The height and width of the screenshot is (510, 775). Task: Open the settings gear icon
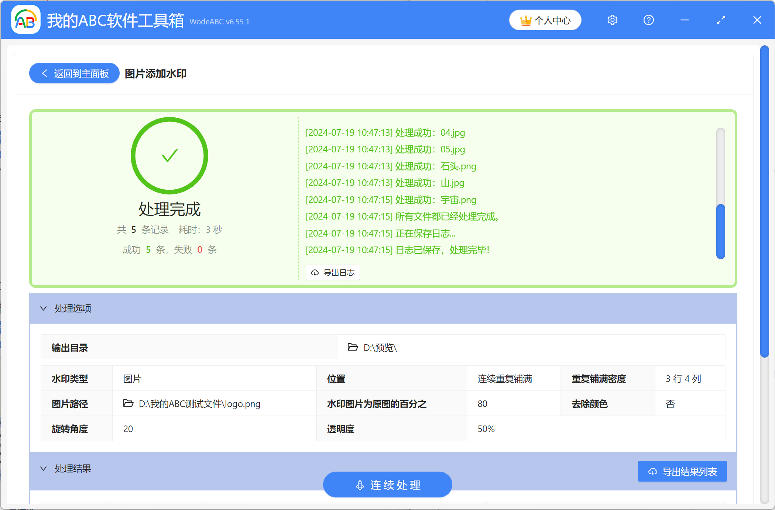[x=612, y=20]
